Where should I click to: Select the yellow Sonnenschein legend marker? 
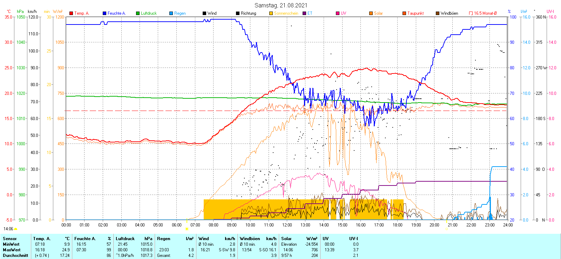pos(271,13)
